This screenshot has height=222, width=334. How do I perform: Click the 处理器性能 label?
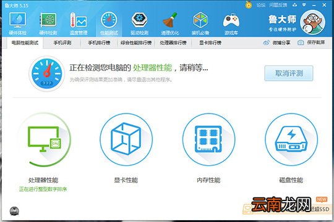click(x=43, y=180)
